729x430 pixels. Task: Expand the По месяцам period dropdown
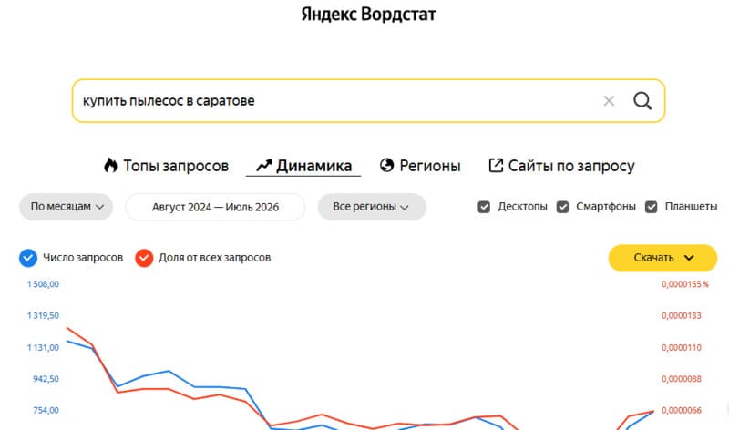coord(66,207)
